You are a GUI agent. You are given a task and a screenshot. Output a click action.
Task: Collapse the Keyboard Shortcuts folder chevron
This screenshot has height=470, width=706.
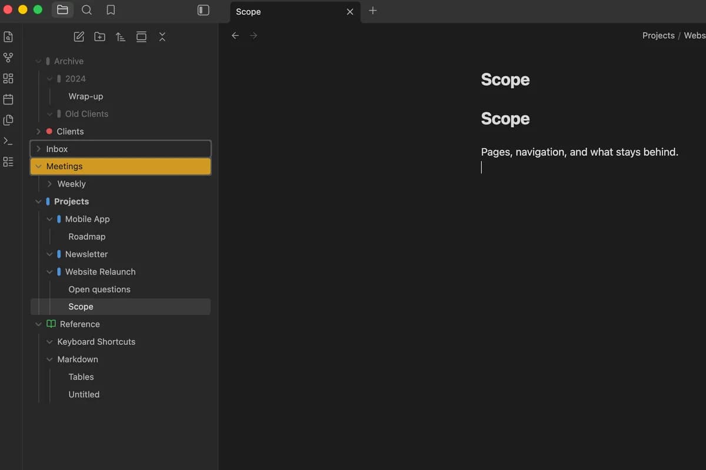pyautogui.click(x=50, y=342)
